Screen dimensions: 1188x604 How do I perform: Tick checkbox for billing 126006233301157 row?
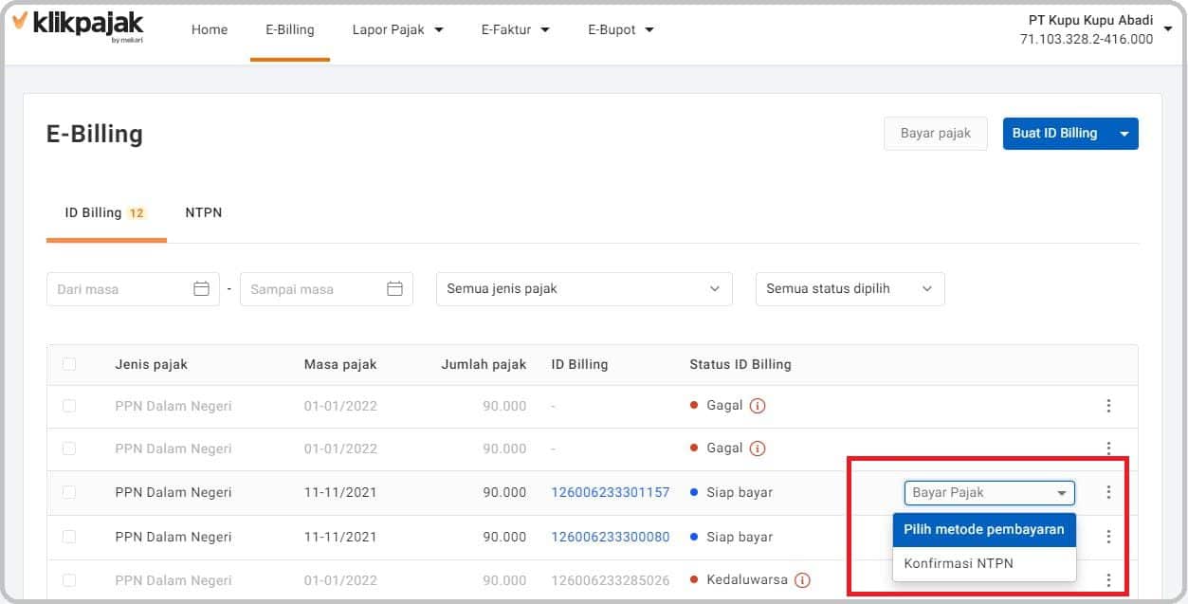(69, 492)
